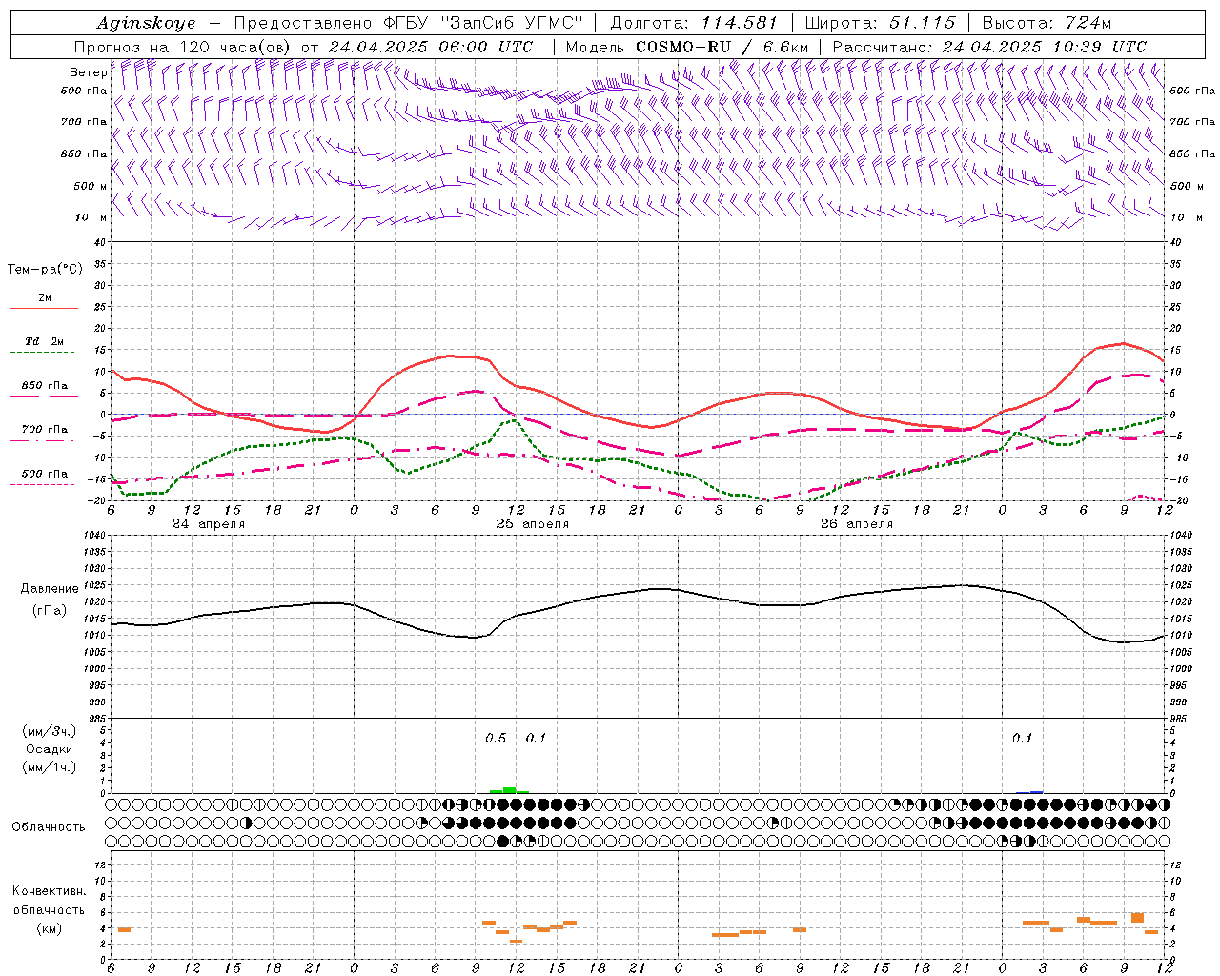Click the red solid line sample under 2м
This screenshot has width=1220, height=976.
(44, 309)
